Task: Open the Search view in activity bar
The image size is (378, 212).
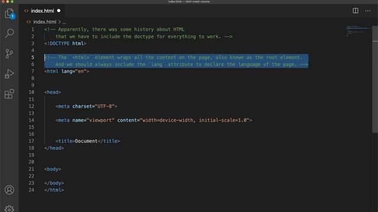Action: pos(9,33)
